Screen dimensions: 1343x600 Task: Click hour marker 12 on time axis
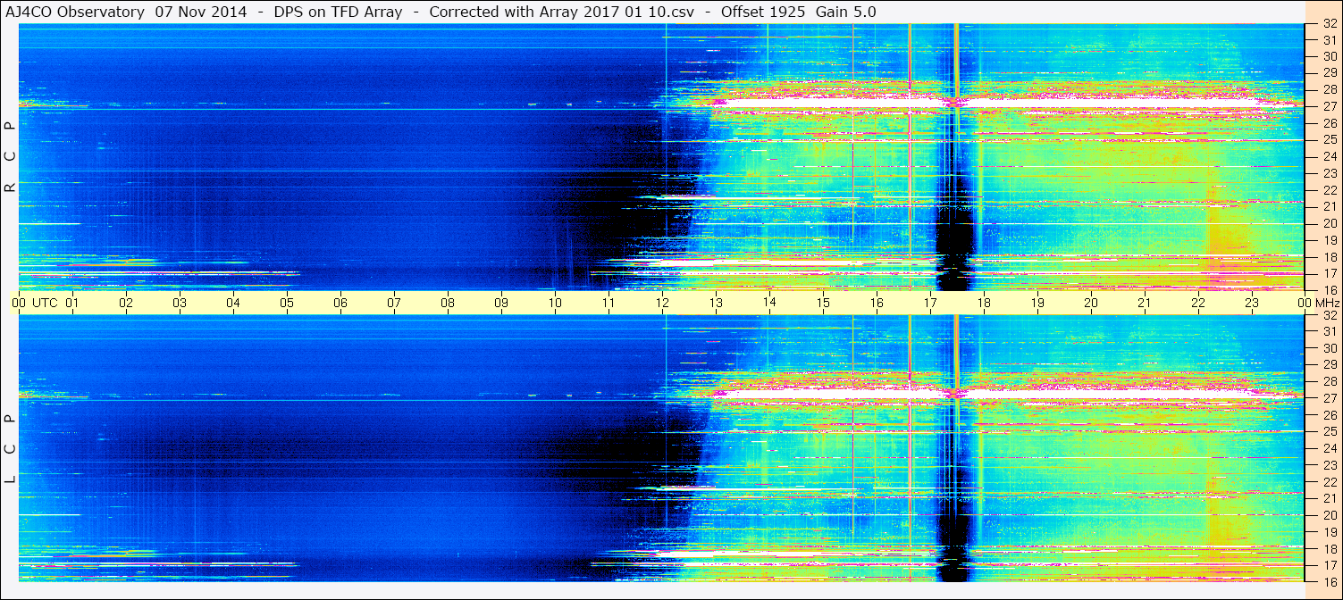click(662, 303)
